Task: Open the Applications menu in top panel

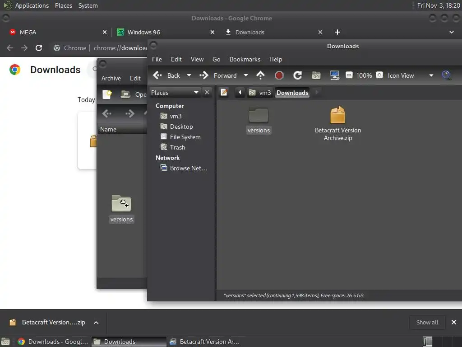Action: (32, 5)
